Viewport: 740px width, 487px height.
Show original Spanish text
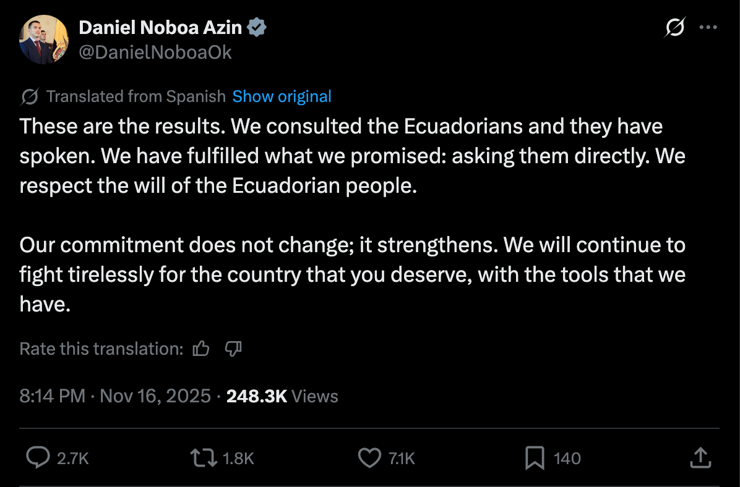click(x=282, y=97)
